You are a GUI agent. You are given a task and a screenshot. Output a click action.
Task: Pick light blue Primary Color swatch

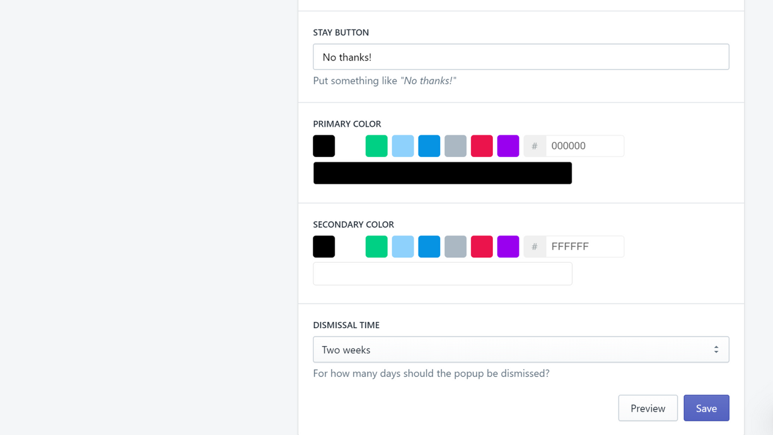(403, 146)
